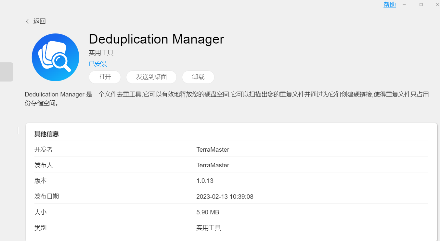This screenshot has width=440, height=241.
Task: Click version value 1.0.13
Action: pyautogui.click(x=205, y=181)
